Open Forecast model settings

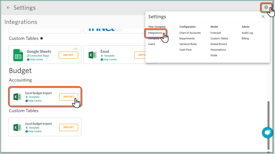click(x=215, y=33)
